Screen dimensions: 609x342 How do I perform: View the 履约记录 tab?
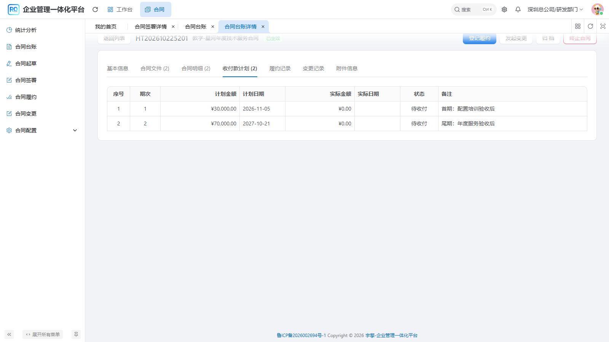[280, 68]
